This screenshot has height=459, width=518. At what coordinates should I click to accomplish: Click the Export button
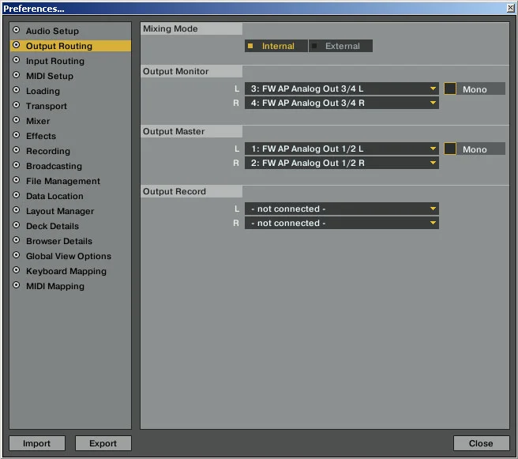point(103,443)
